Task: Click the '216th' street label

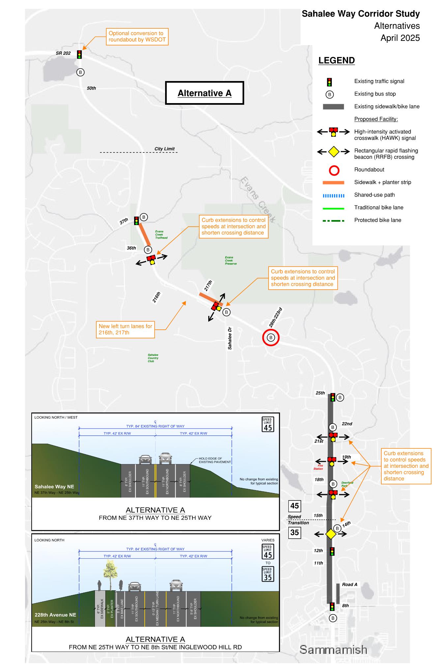Action: (156, 297)
